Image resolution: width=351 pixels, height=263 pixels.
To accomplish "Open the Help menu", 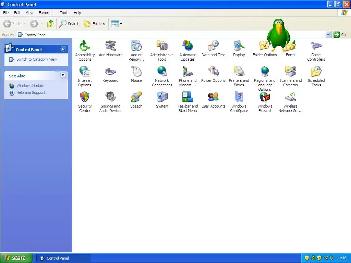I will [x=77, y=13].
